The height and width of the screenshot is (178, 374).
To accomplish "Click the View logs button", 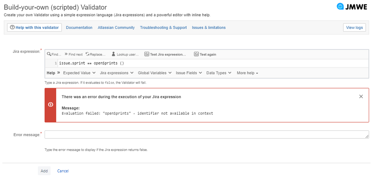I will click(x=355, y=27).
